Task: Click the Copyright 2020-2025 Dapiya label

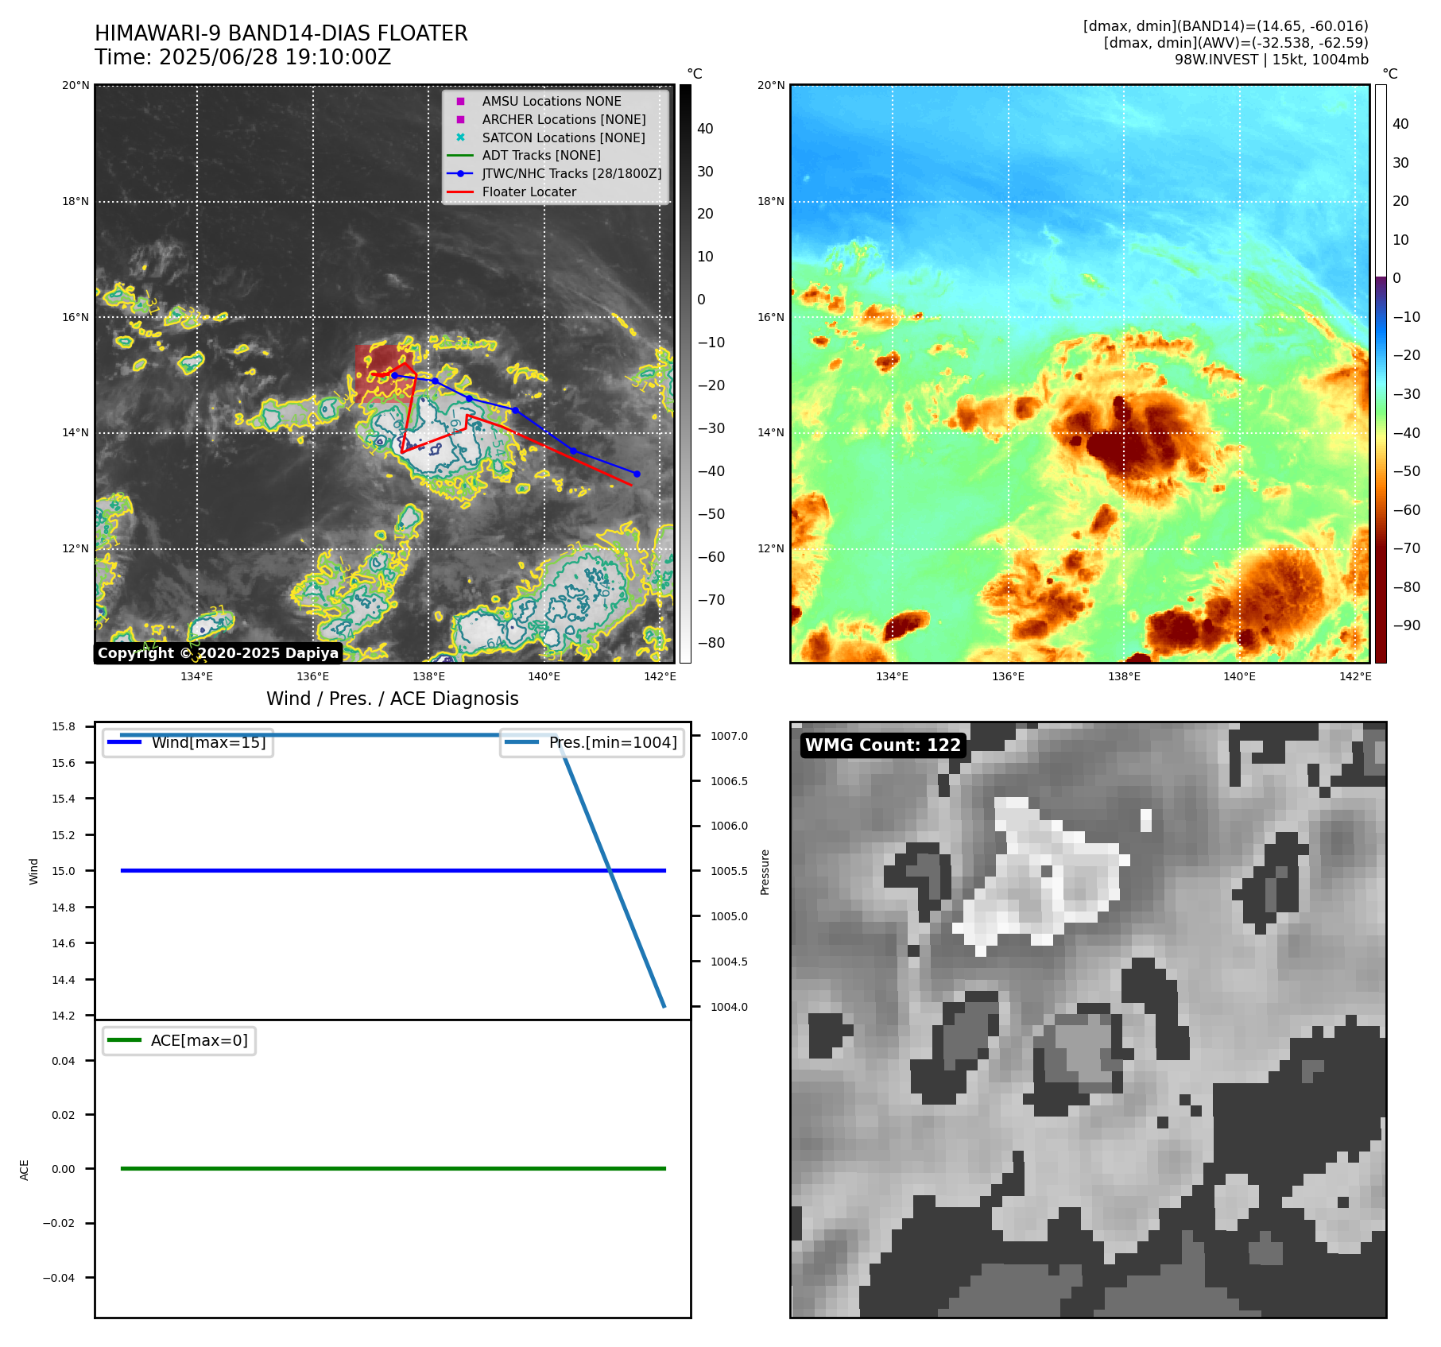Action: point(219,653)
